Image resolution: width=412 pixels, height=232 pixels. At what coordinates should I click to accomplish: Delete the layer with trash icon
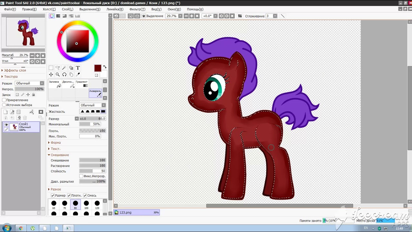(25, 118)
